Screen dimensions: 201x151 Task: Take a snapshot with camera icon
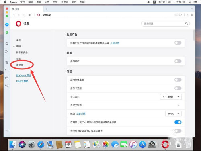coord(176,15)
